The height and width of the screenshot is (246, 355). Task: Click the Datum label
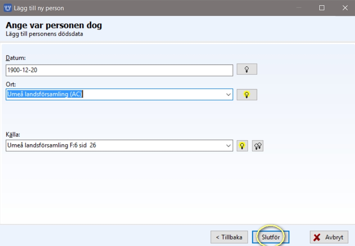(x=16, y=58)
